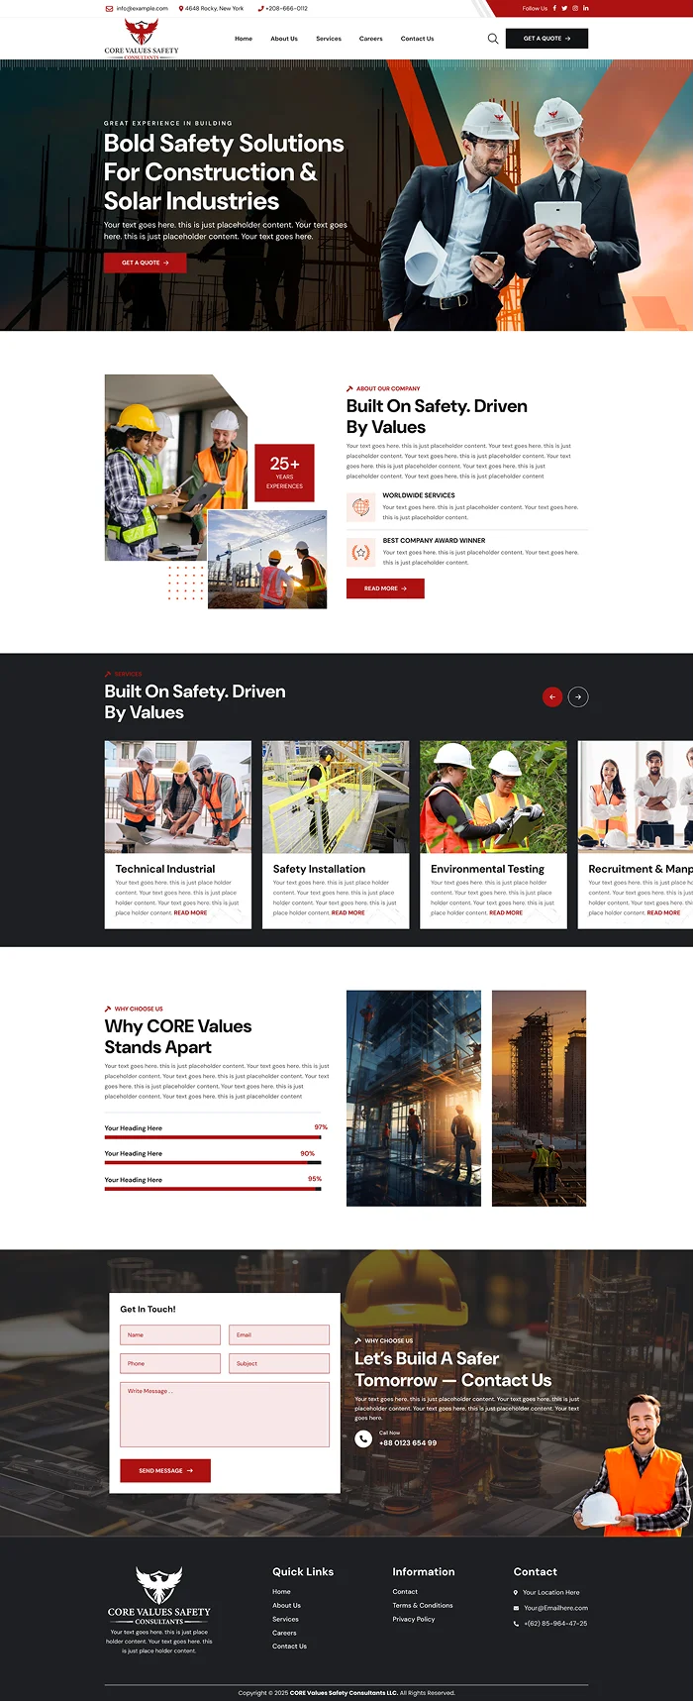The image size is (694, 1702).
Task: Open the Instagram icon in top bar
Action: coord(575,8)
